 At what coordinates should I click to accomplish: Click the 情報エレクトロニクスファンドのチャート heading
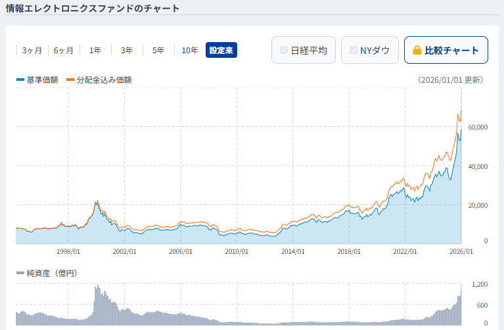coord(93,8)
